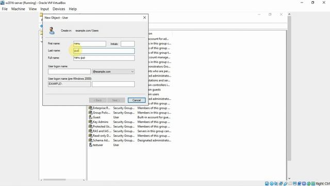The width and height of the screenshot is (330, 186).
Task: Open the Machine menu
Action: pos(18,9)
